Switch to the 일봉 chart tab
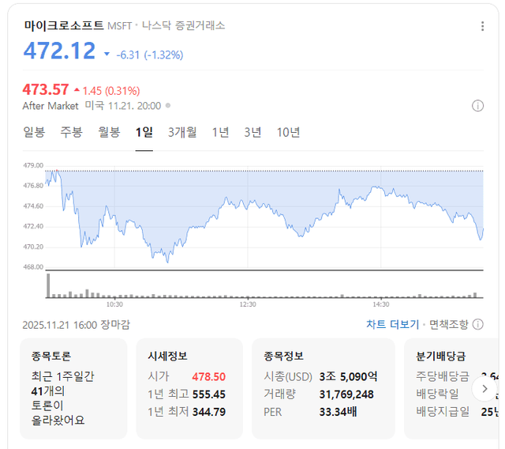Screen dimensions: 505x449 tap(34, 132)
